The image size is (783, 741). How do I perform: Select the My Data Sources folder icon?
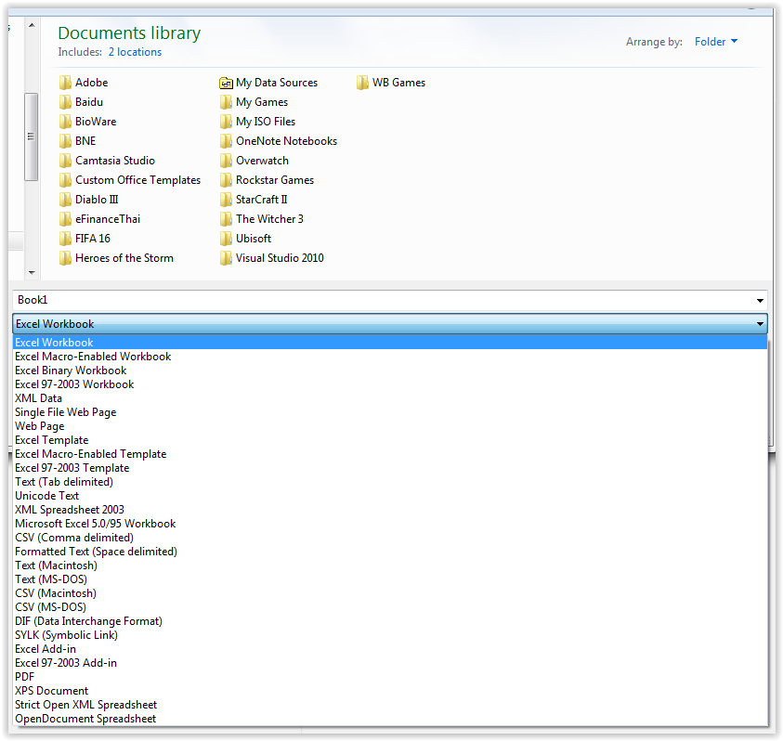pyautogui.click(x=226, y=83)
